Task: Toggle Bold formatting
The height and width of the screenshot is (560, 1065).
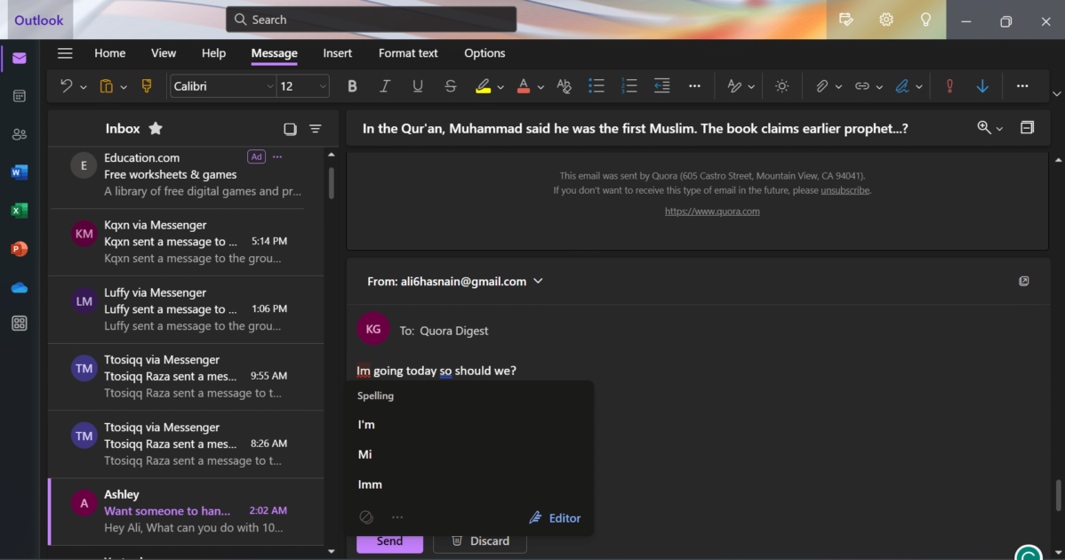Action: 352,86
